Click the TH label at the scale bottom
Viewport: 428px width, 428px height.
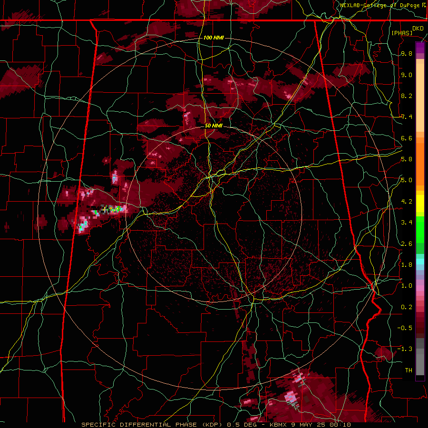(409, 370)
